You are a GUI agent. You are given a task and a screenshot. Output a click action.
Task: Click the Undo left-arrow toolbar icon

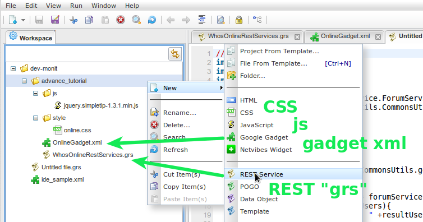171,20
